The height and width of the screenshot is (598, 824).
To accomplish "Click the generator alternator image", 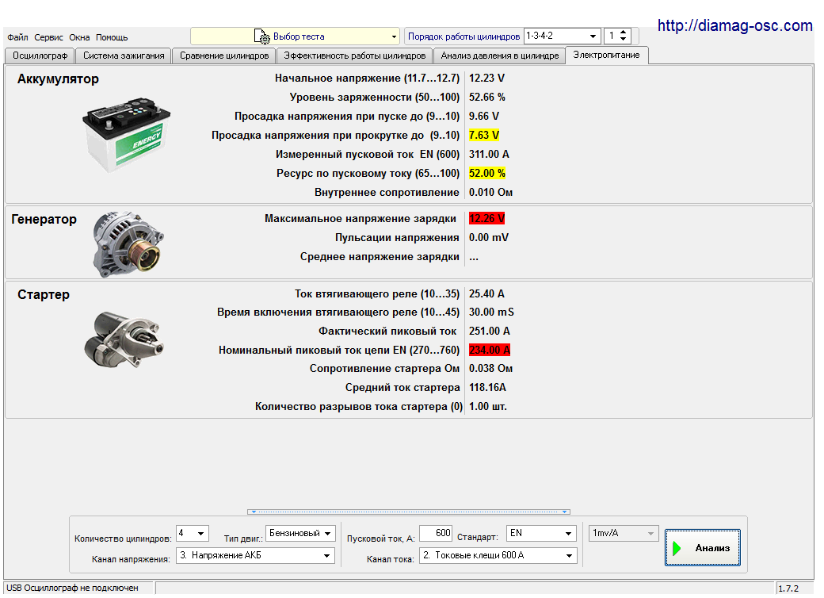I will pos(128,244).
